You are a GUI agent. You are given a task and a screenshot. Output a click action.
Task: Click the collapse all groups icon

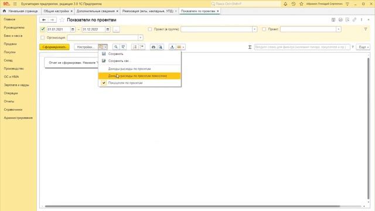(x=142, y=47)
